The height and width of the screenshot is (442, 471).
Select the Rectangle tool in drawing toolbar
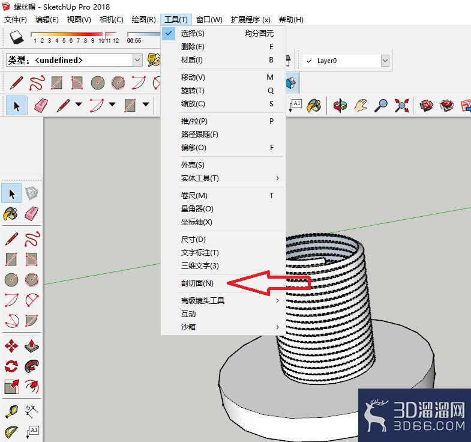tap(57, 83)
